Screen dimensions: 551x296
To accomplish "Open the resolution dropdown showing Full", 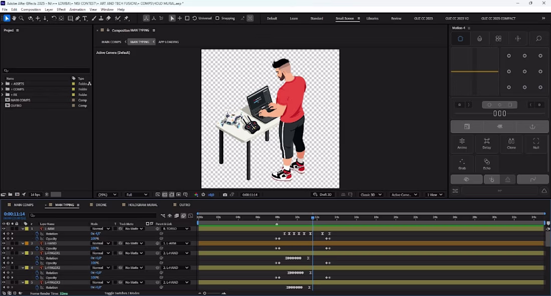I will click(137, 195).
